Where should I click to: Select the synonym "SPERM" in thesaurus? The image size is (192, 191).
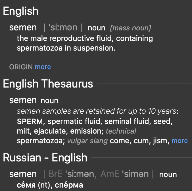[x=30, y=122]
